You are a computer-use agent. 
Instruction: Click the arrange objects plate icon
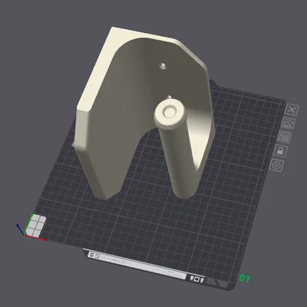[284, 137]
